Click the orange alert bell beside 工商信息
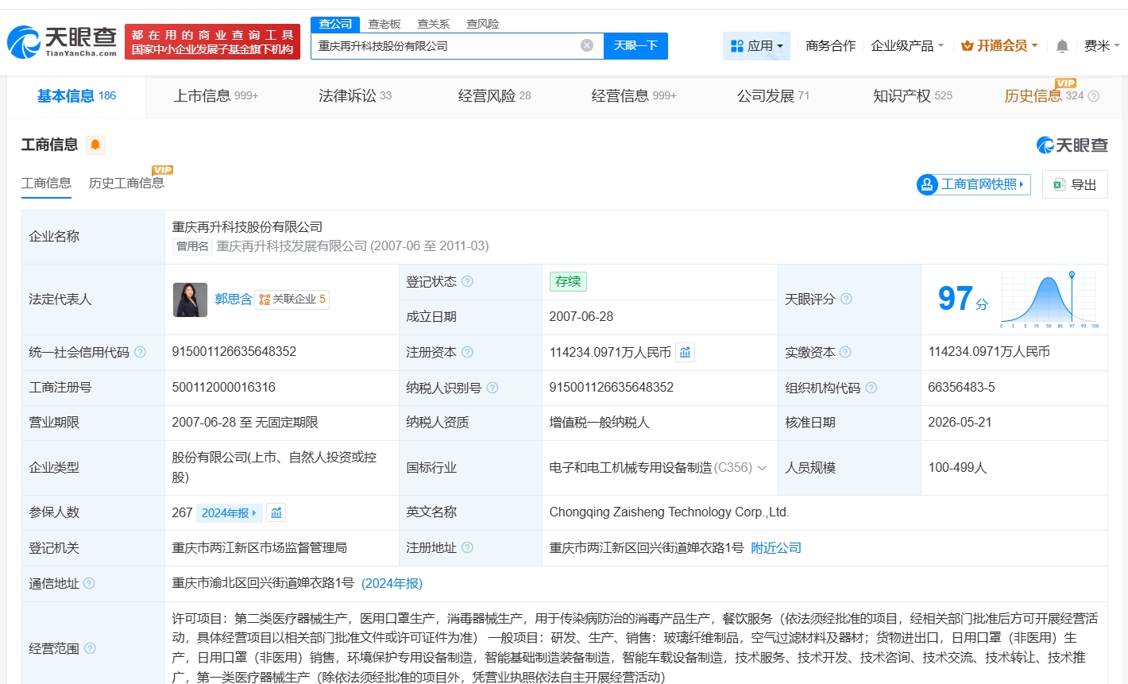This screenshot has height=684, width=1128. [95, 145]
